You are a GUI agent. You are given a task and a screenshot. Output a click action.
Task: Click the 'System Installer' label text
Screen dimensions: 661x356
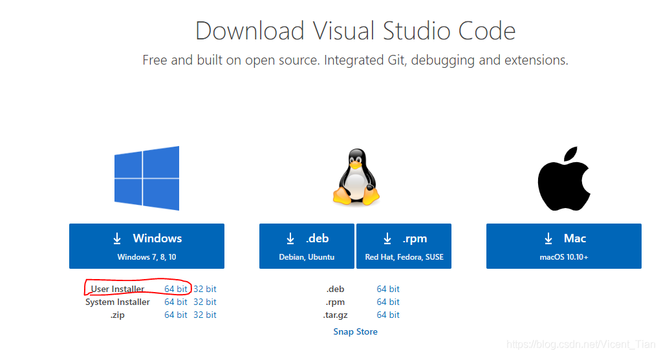[118, 302]
